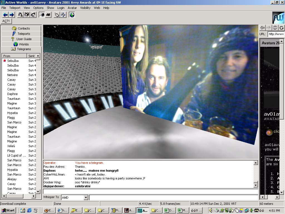Screen dimensions: 285x214
Task: Open the Visibility menu
Action: point(85,8)
